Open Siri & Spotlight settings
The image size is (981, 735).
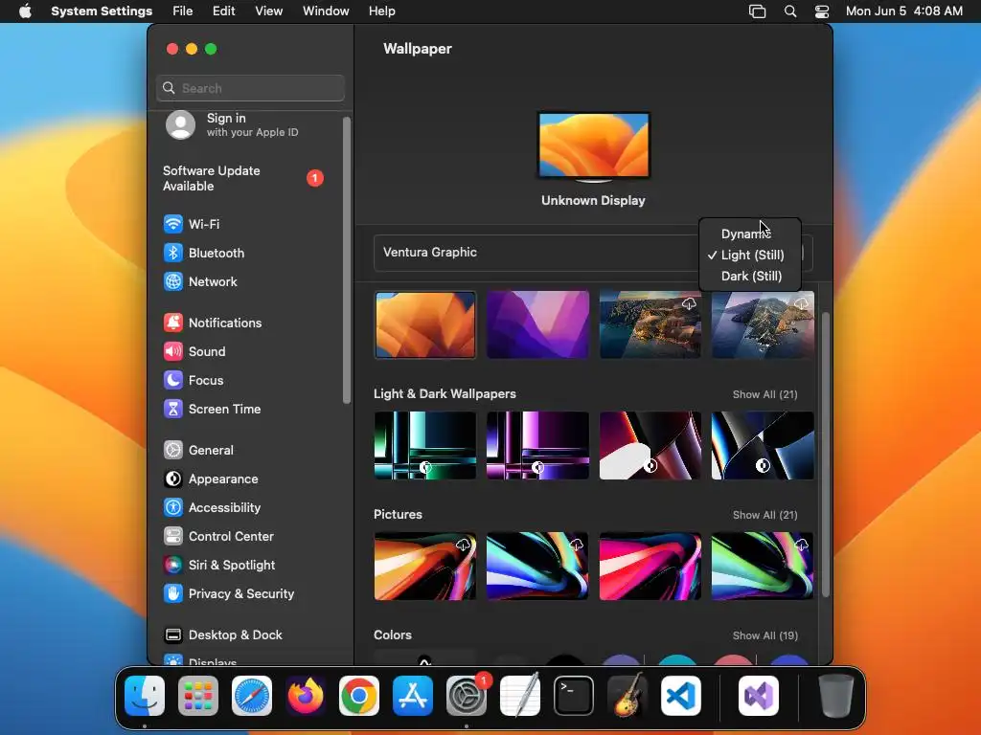(219, 565)
